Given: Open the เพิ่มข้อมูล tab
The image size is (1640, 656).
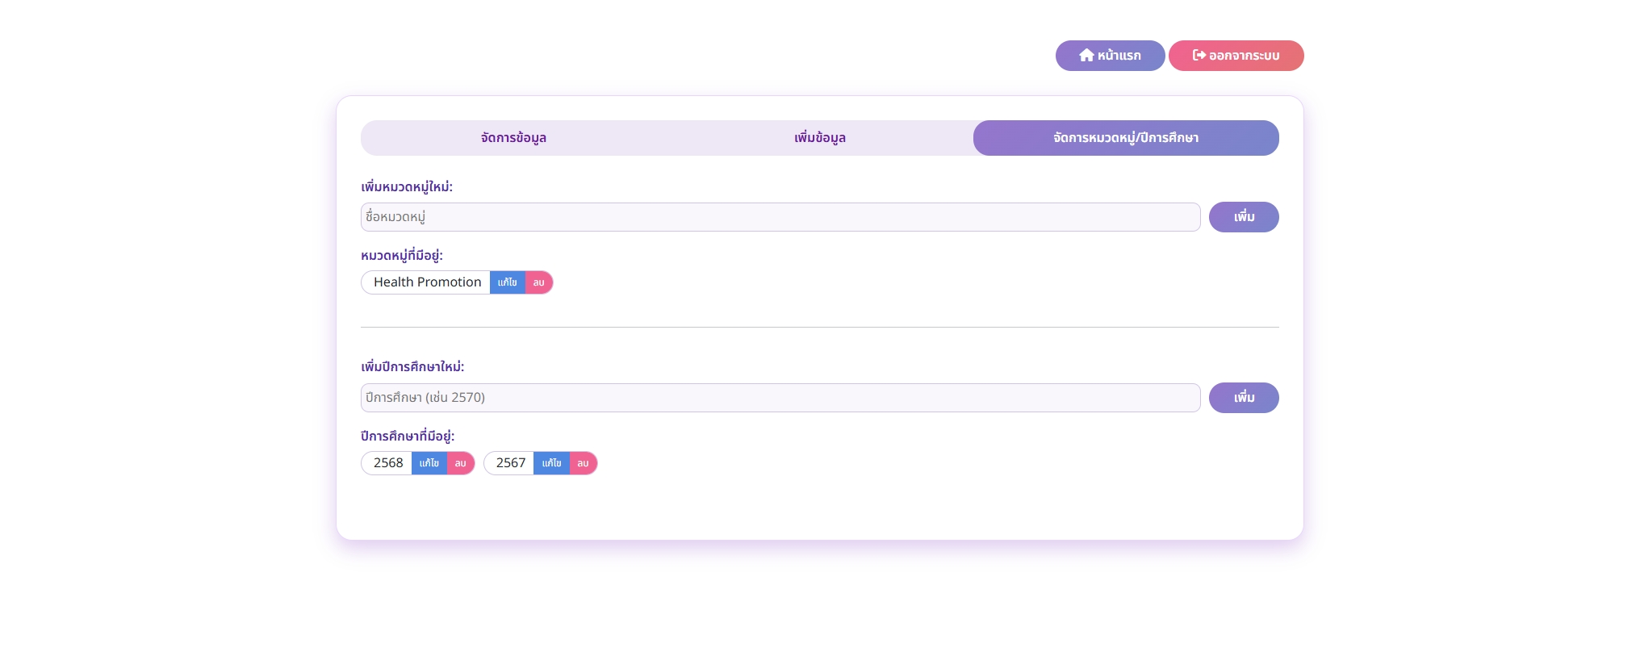Looking at the screenshot, I should 819,138.
